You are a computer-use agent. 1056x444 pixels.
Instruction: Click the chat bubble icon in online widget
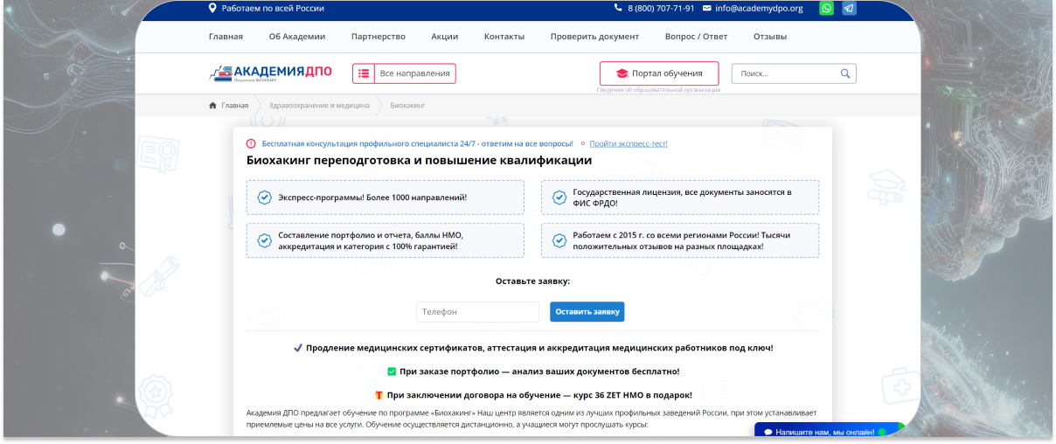[x=768, y=432]
